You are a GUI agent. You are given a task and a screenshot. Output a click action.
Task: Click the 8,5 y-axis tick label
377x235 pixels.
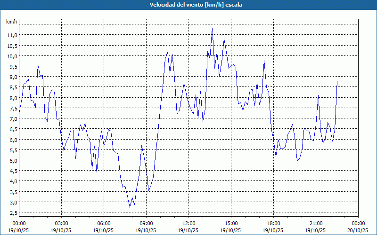click(12, 87)
